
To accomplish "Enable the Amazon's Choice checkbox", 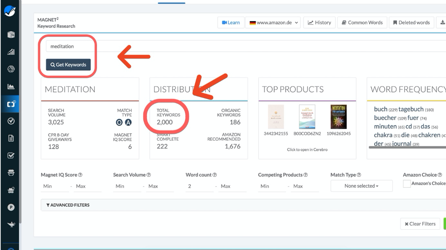I will pyautogui.click(x=407, y=184).
